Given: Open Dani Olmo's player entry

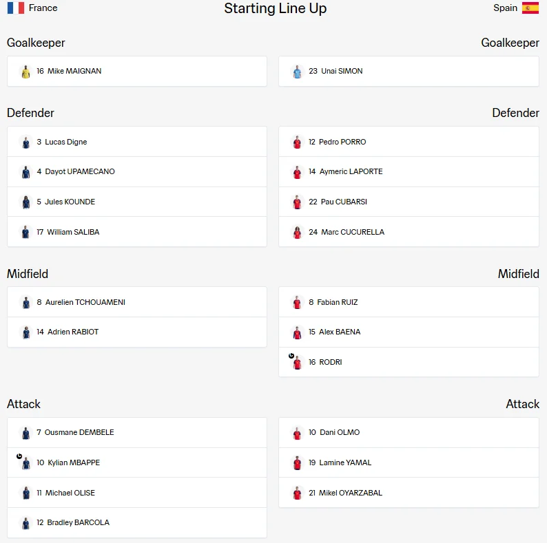Looking at the screenshot, I should [x=409, y=432].
